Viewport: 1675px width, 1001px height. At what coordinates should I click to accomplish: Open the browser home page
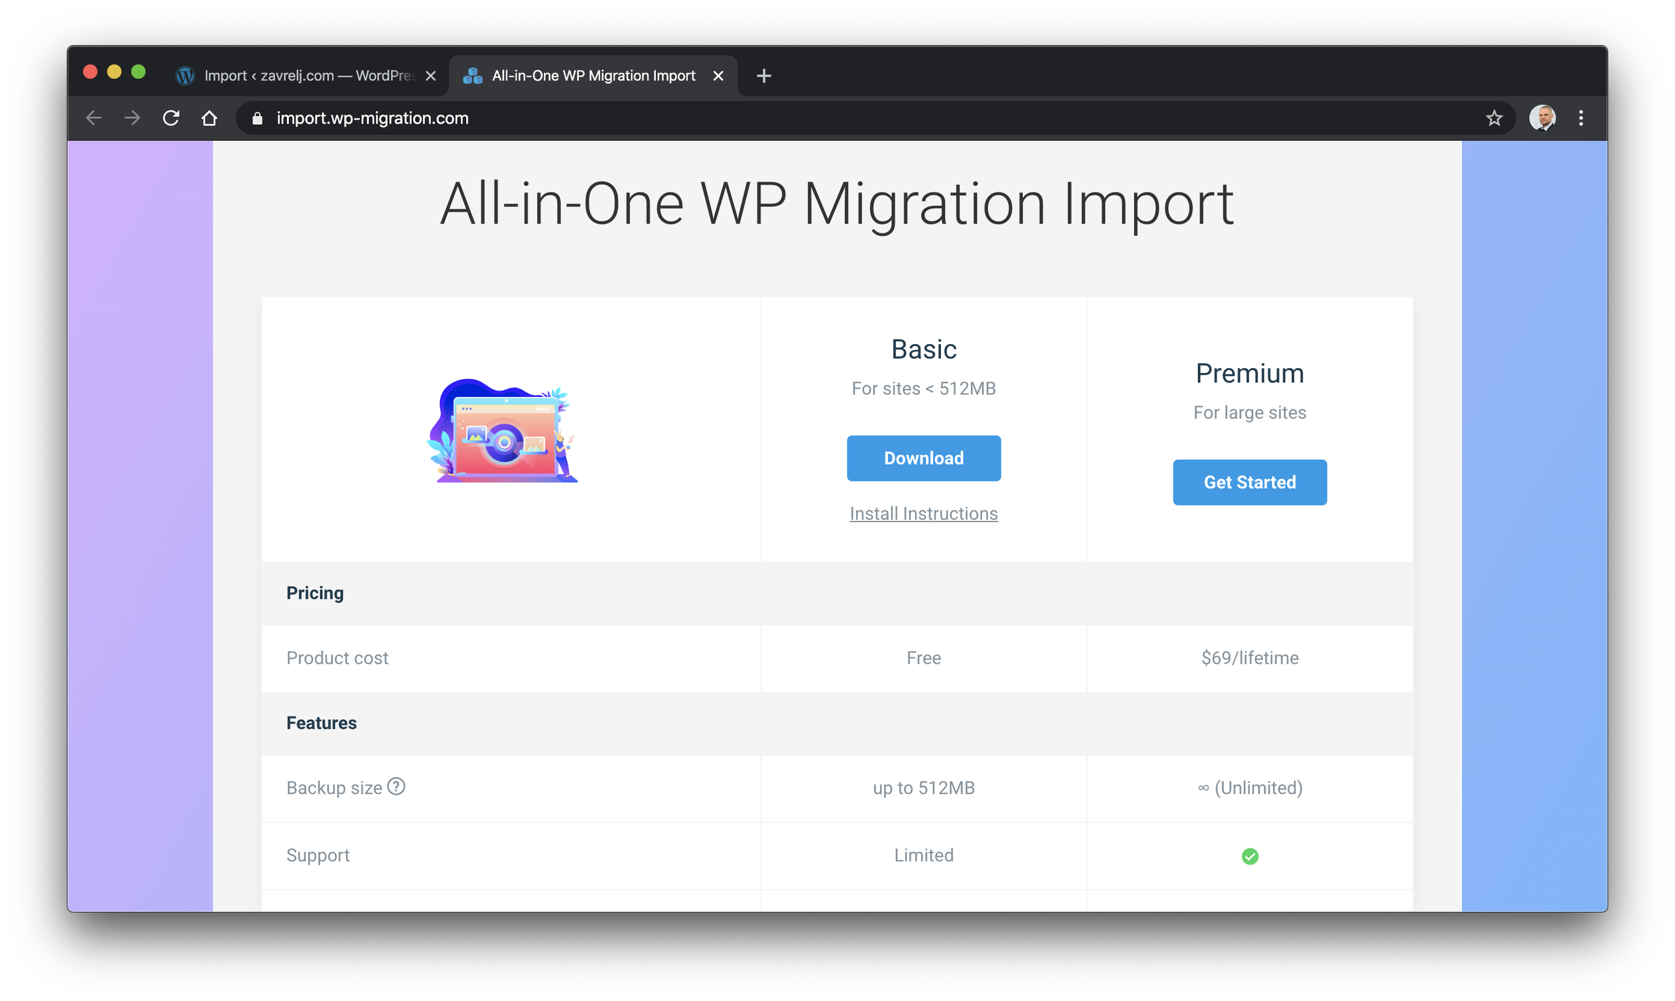209,118
